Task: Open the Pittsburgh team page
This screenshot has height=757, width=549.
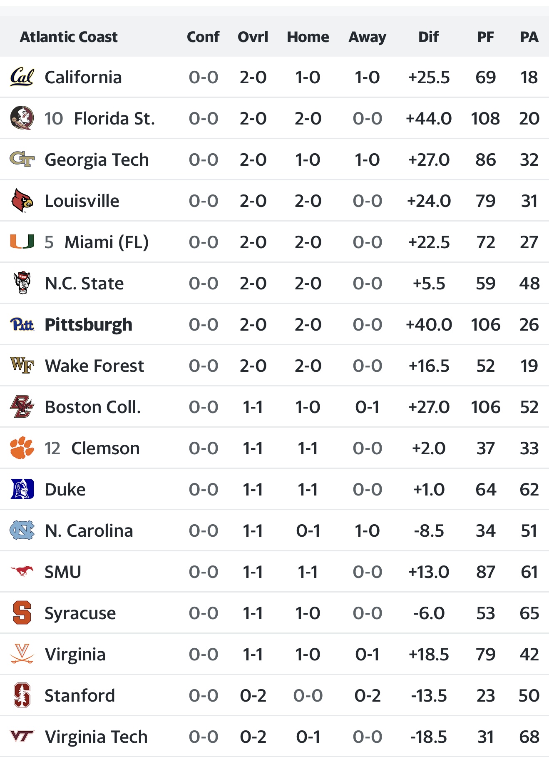Action: coord(88,325)
